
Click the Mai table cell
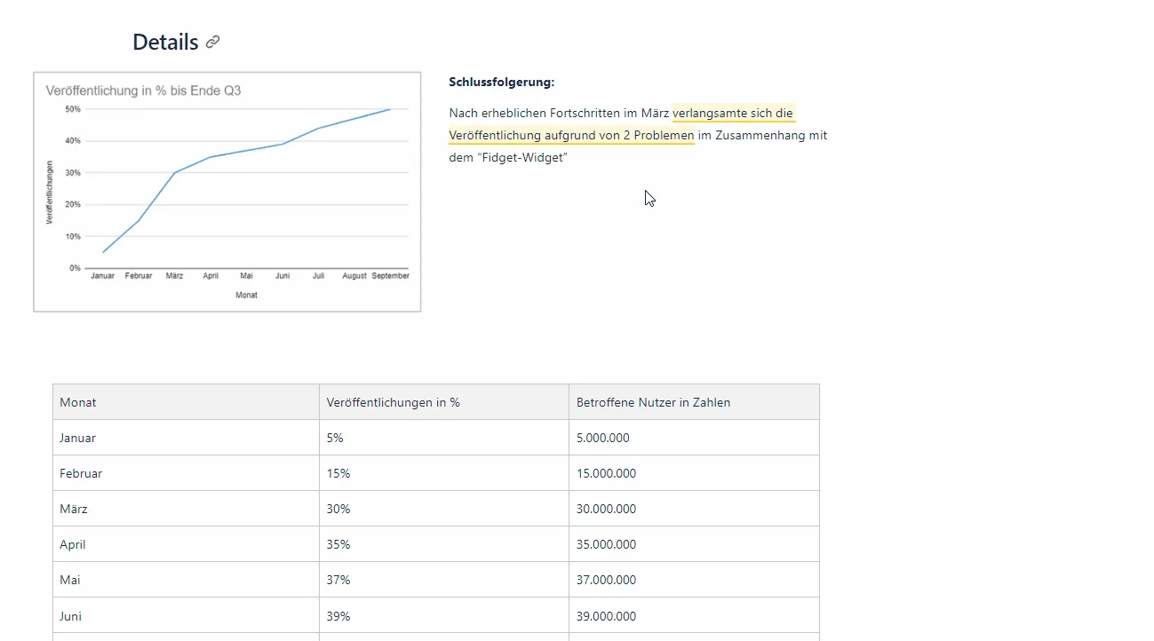pos(187,580)
